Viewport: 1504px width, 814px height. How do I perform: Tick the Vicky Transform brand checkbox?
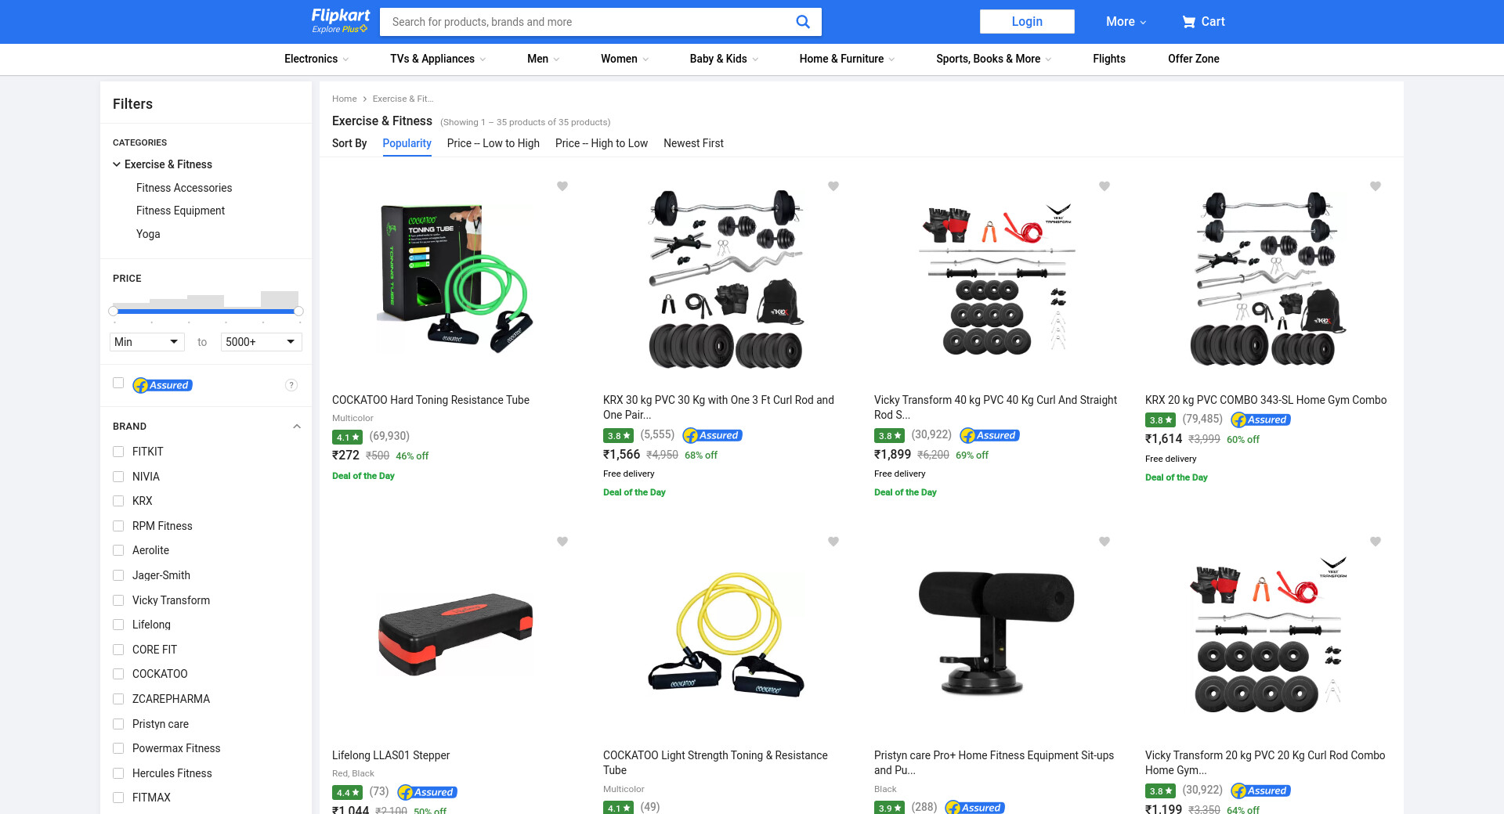(x=118, y=600)
